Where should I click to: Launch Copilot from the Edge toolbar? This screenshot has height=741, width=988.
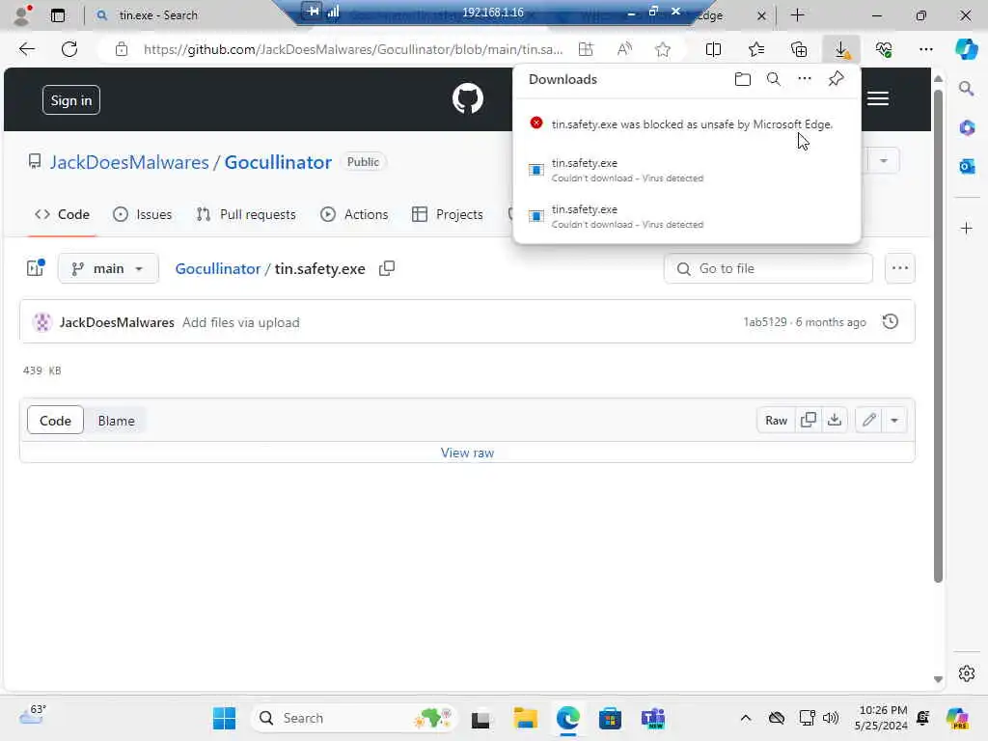coord(966,49)
